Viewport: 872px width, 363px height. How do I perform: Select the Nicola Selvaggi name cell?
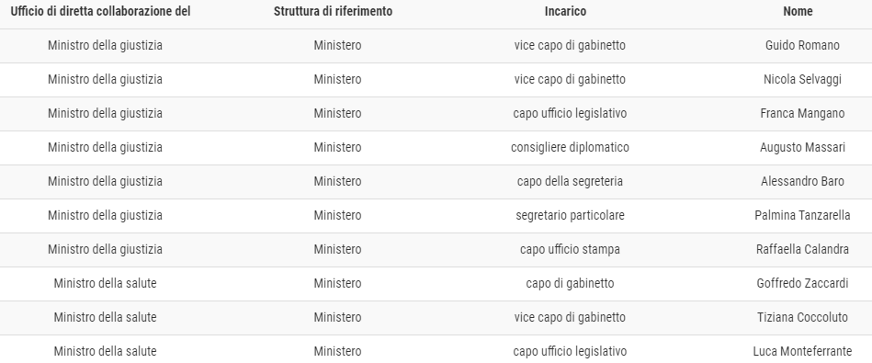802,80
